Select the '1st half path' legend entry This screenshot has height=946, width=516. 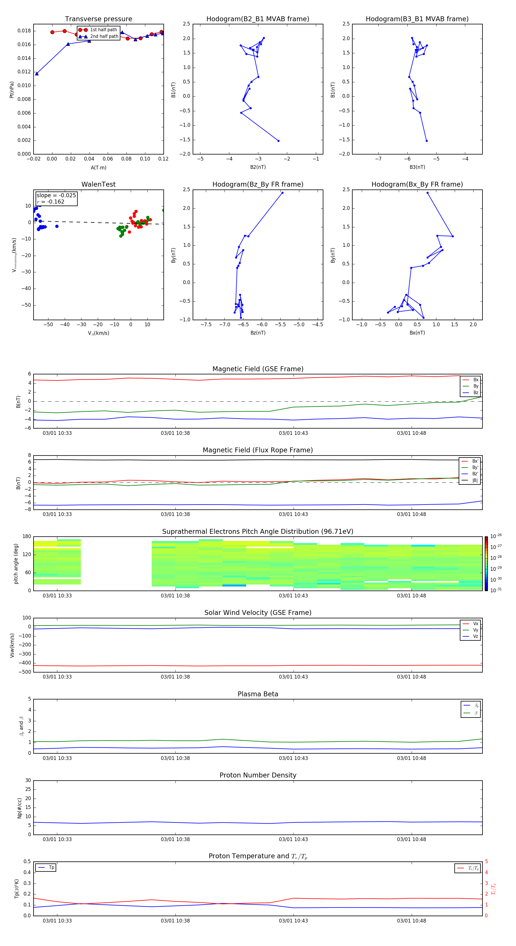[x=98, y=30]
